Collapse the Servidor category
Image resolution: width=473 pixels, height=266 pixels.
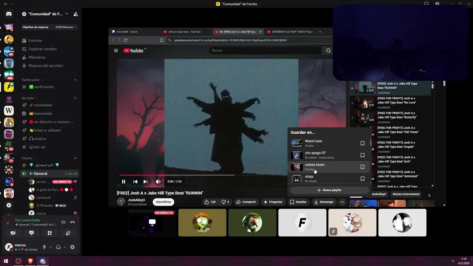[x=30, y=98]
